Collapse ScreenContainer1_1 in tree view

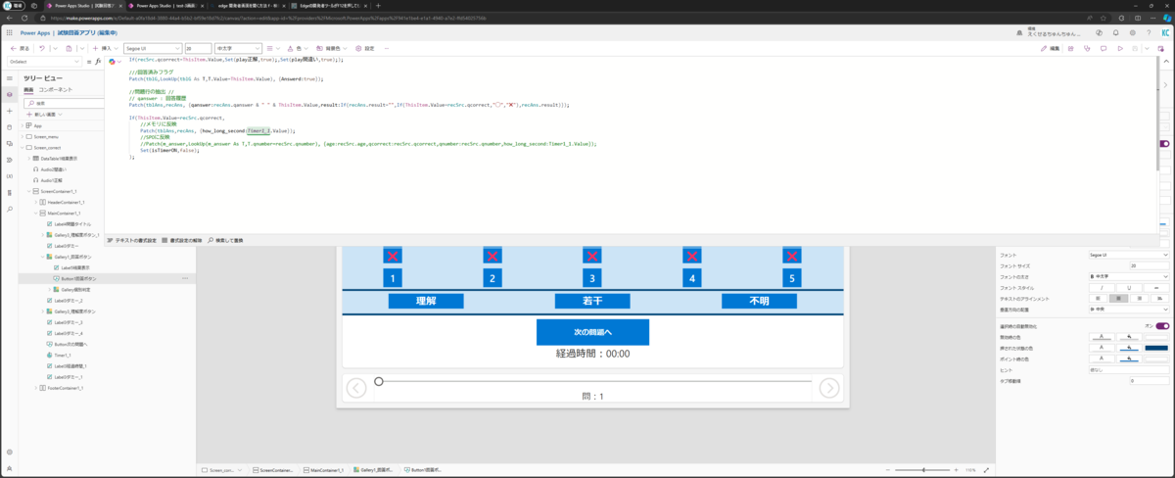[28, 190]
